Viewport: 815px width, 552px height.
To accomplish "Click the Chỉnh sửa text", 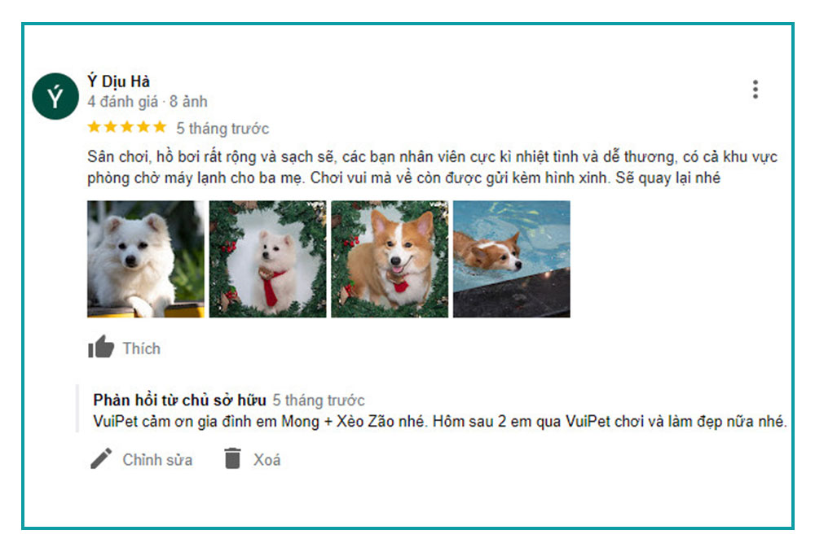I will [x=157, y=460].
